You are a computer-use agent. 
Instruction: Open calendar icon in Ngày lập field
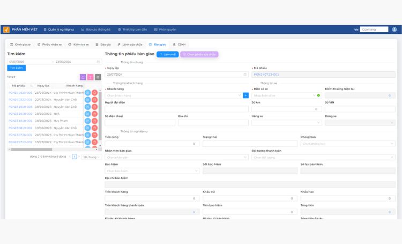click(x=244, y=75)
